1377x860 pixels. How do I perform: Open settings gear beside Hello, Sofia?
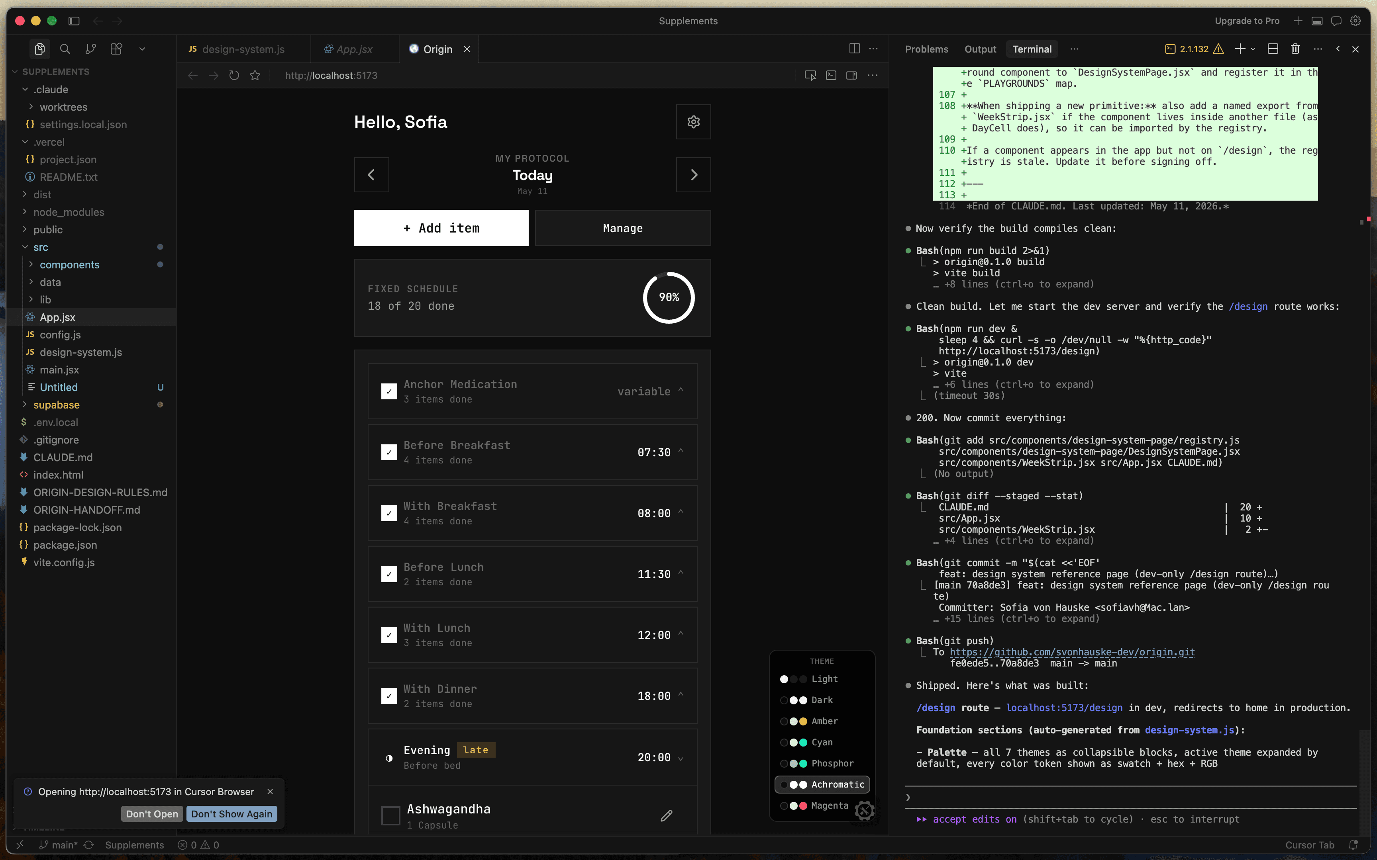693,122
